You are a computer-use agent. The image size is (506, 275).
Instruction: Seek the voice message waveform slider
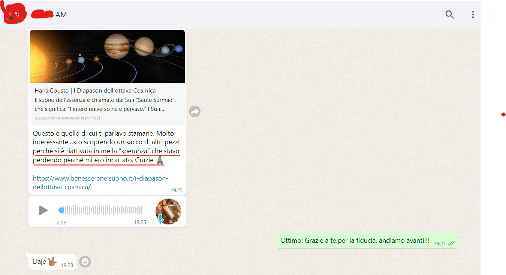point(100,210)
